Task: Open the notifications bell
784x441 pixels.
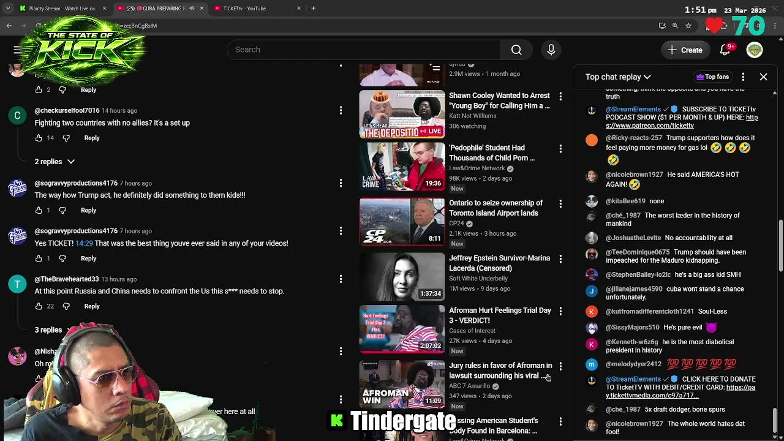Action: coord(726,50)
